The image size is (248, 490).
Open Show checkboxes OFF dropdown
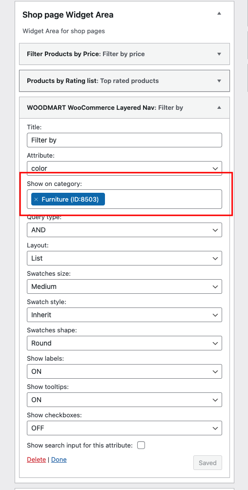tap(124, 428)
